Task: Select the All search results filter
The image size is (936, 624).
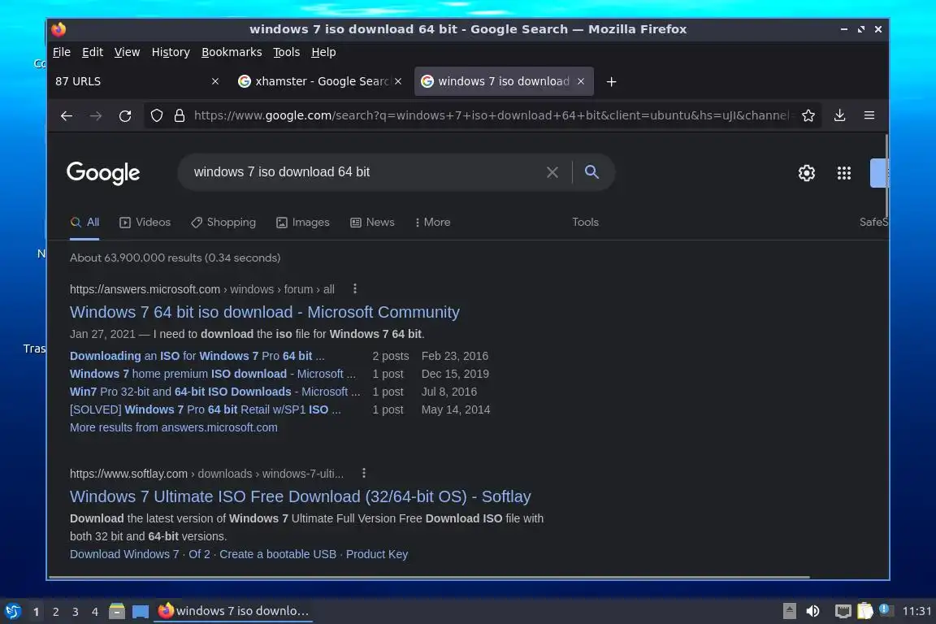Action: [84, 222]
